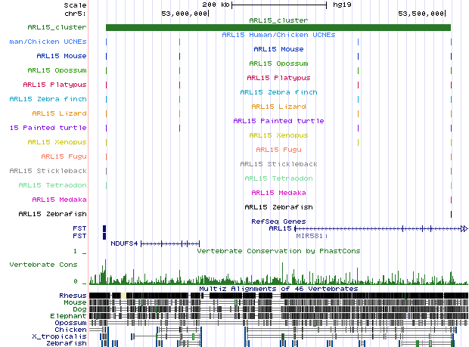Screen dimensions: 469x347
Task: Click 'Multiz Alignments of 46 Vertebrates' title
Action: click(x=278, y=289)
